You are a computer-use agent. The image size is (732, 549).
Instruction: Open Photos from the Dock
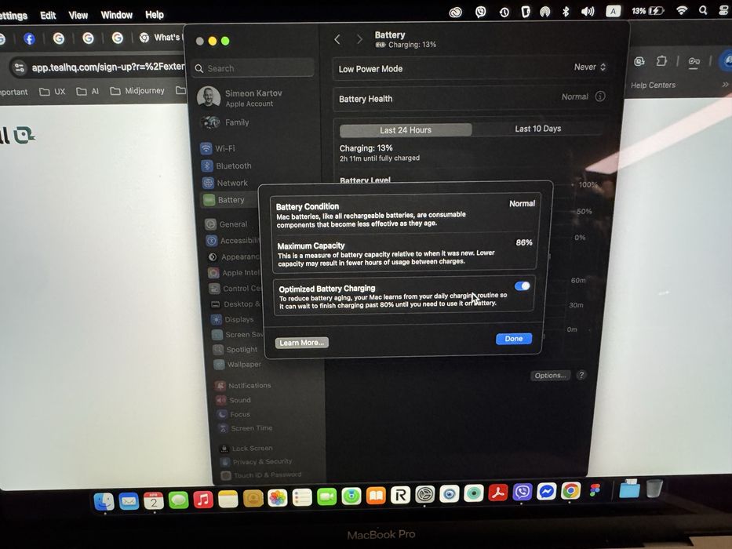tap(277, 498)
